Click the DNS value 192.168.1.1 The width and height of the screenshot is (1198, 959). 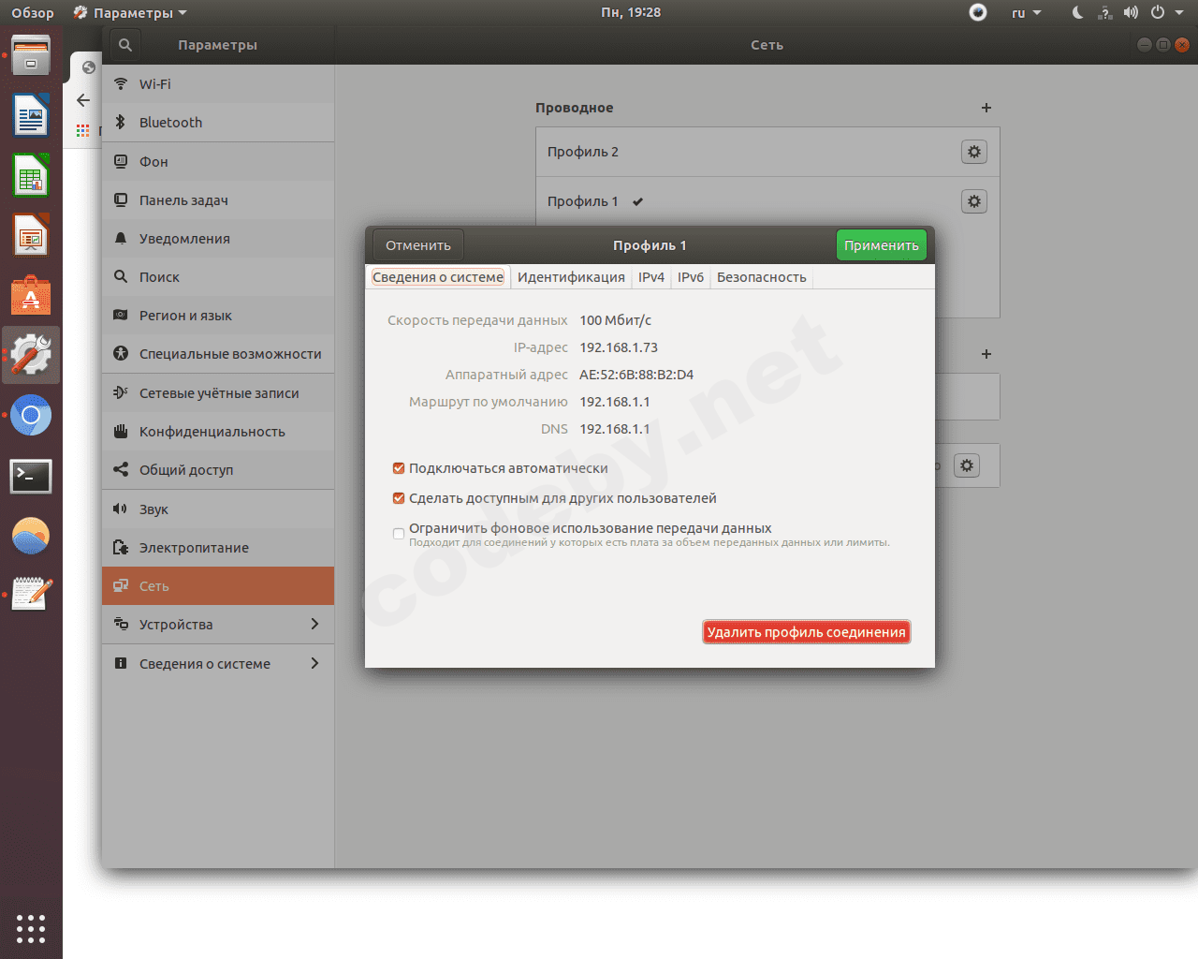pyautogui.click(x=615, y=429)
